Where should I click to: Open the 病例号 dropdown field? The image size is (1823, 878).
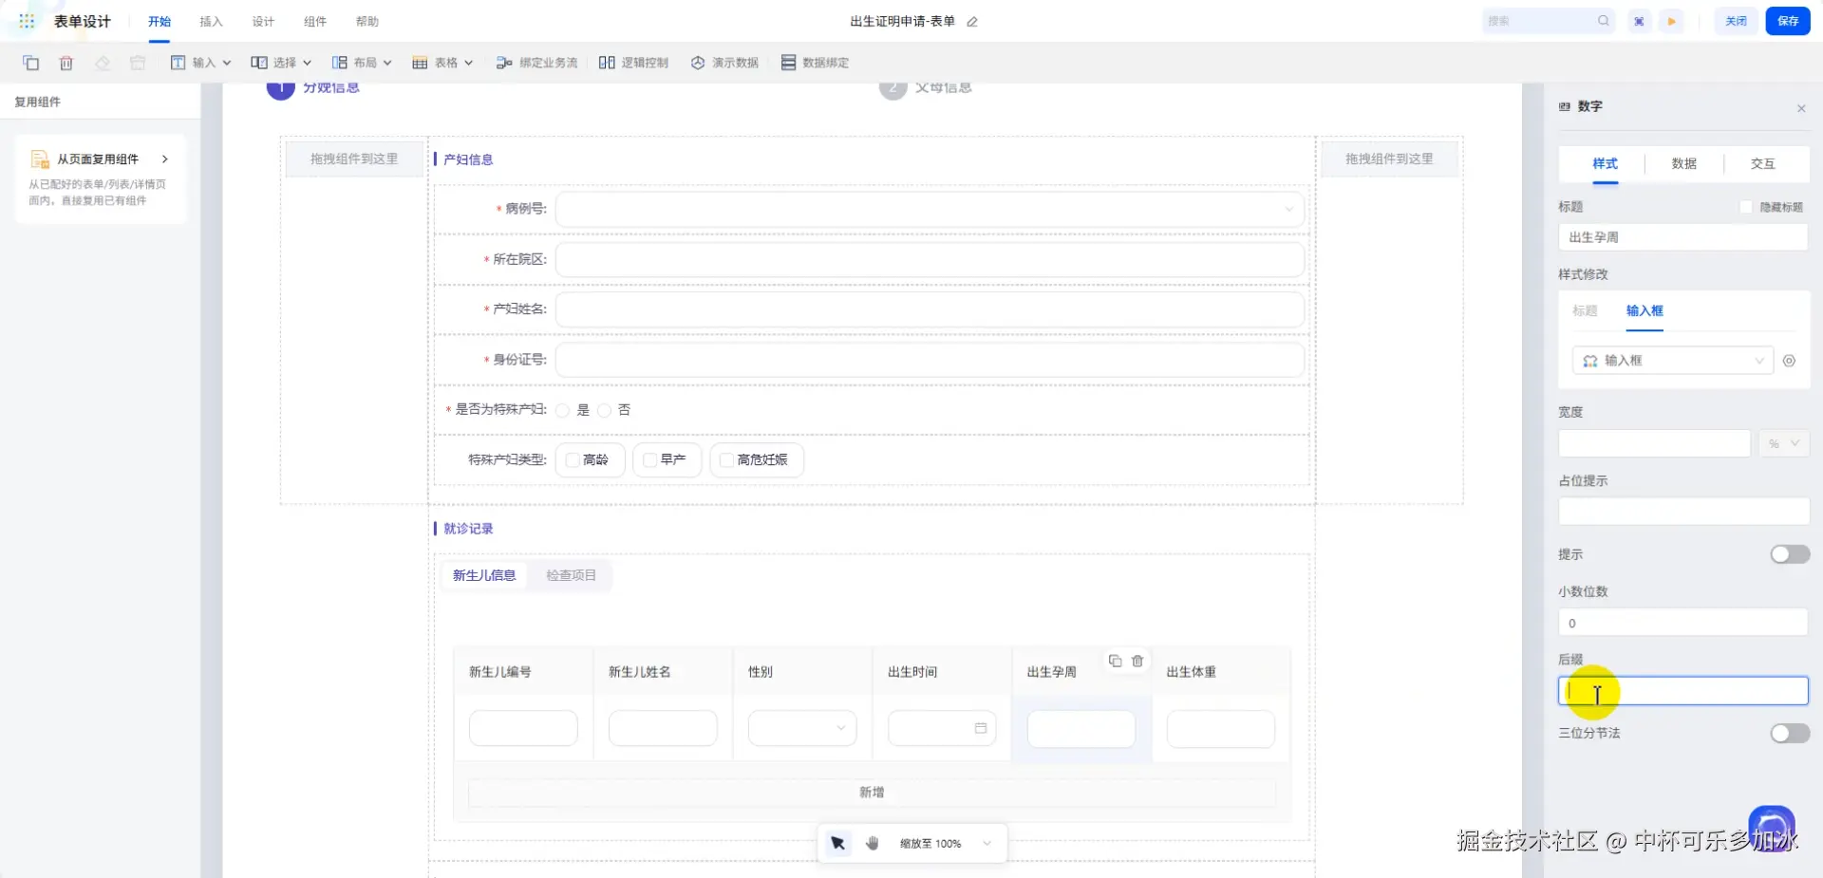[929, 209]
